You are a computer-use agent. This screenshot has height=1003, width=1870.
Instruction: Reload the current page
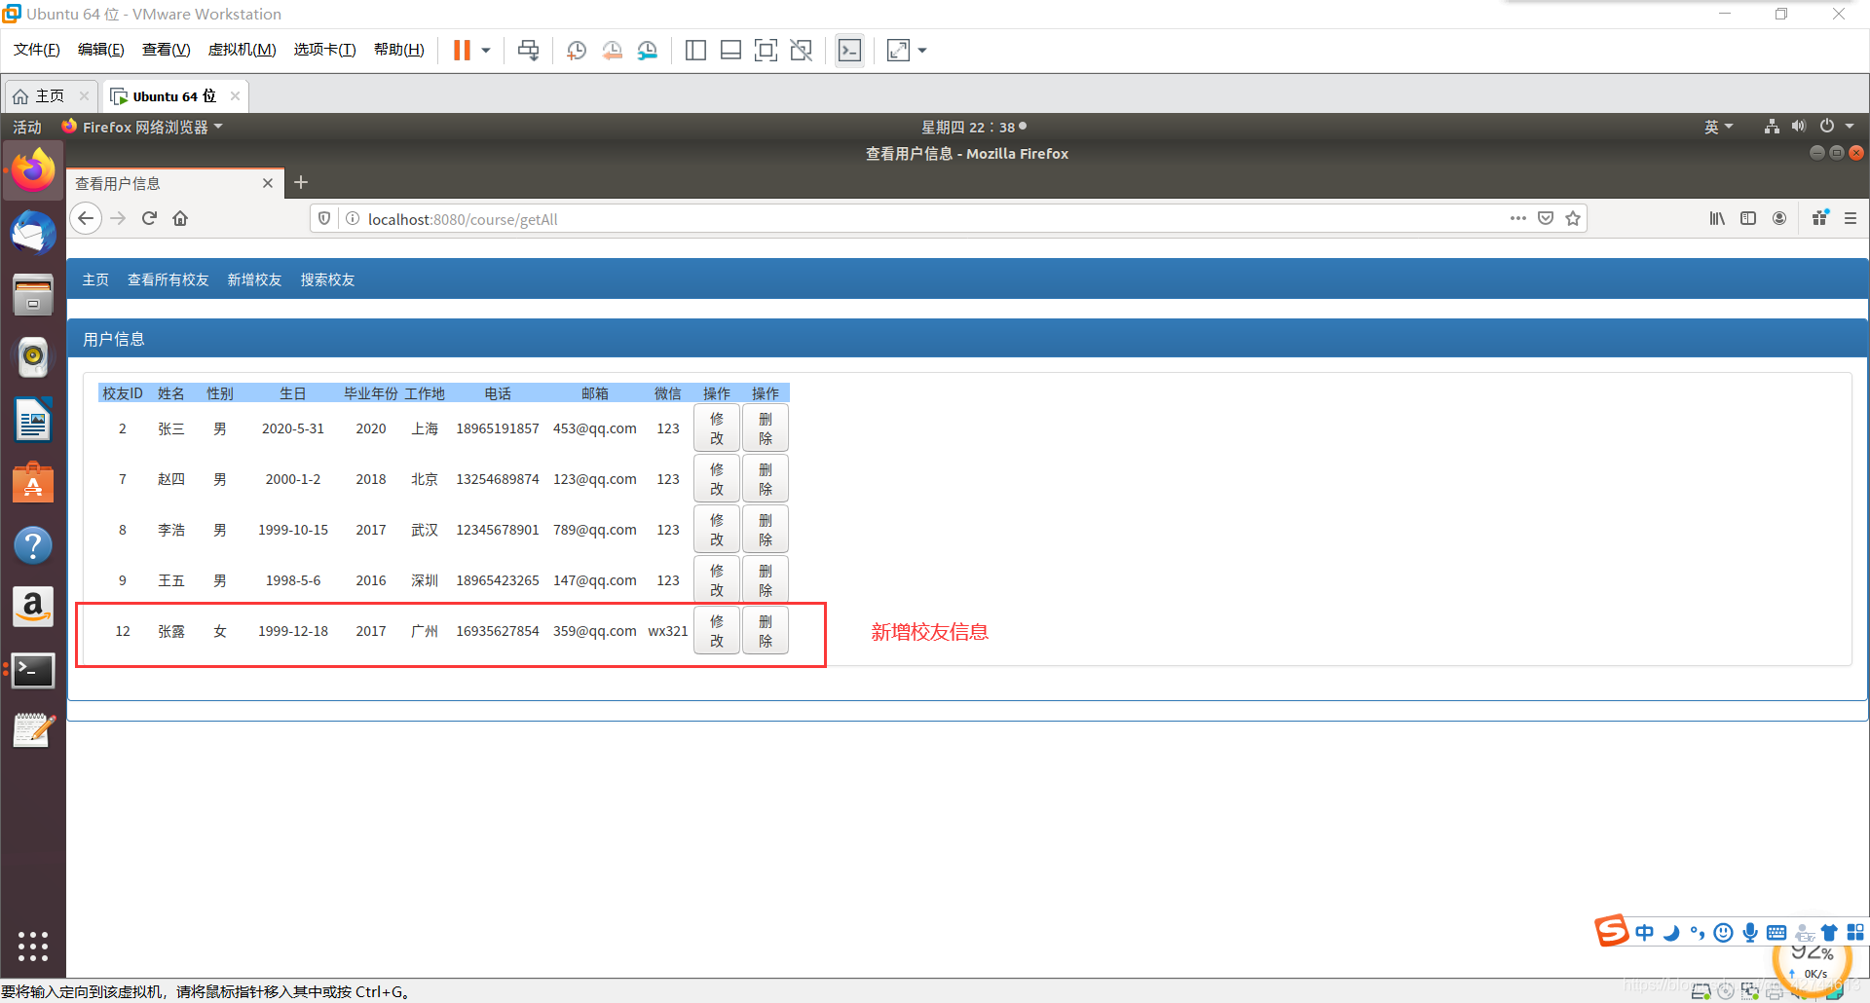[x=149, y=218]
